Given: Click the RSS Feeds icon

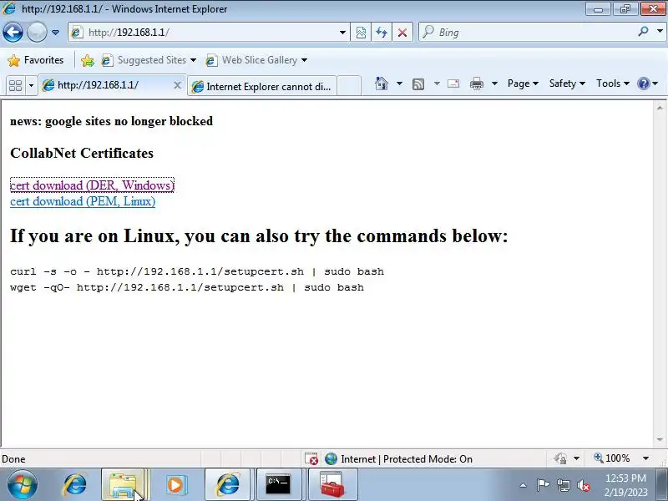Looking at the screenshot, I should (x=418, y=84).
